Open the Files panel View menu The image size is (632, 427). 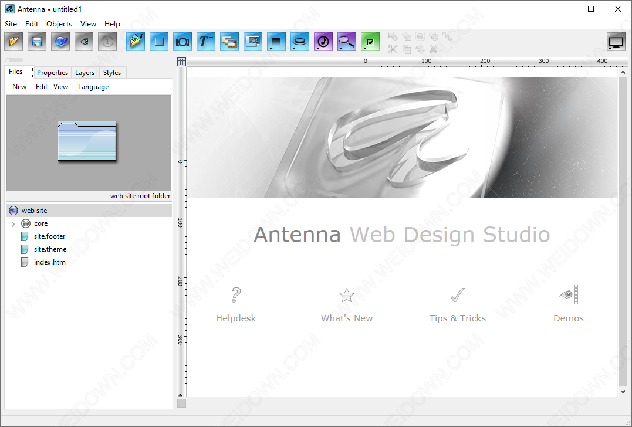click(x=61, y=87)
